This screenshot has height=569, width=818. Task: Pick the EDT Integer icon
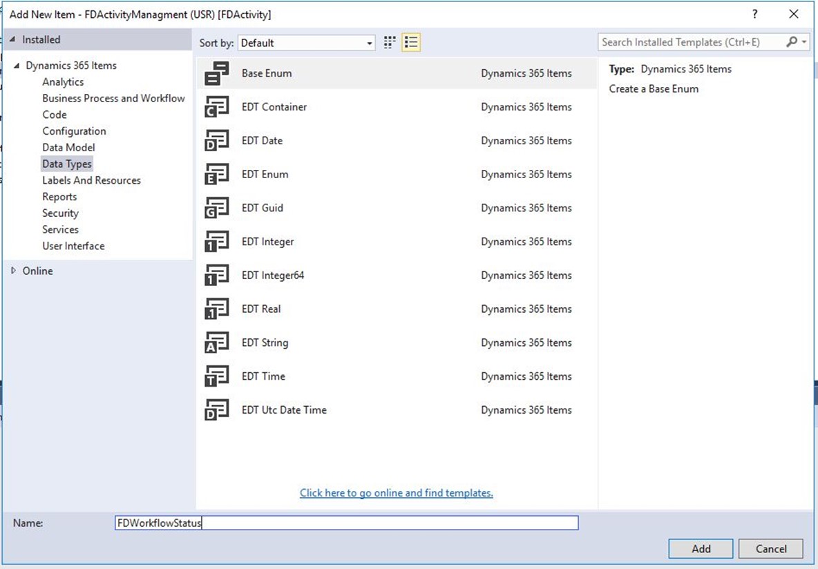(216, 242)
